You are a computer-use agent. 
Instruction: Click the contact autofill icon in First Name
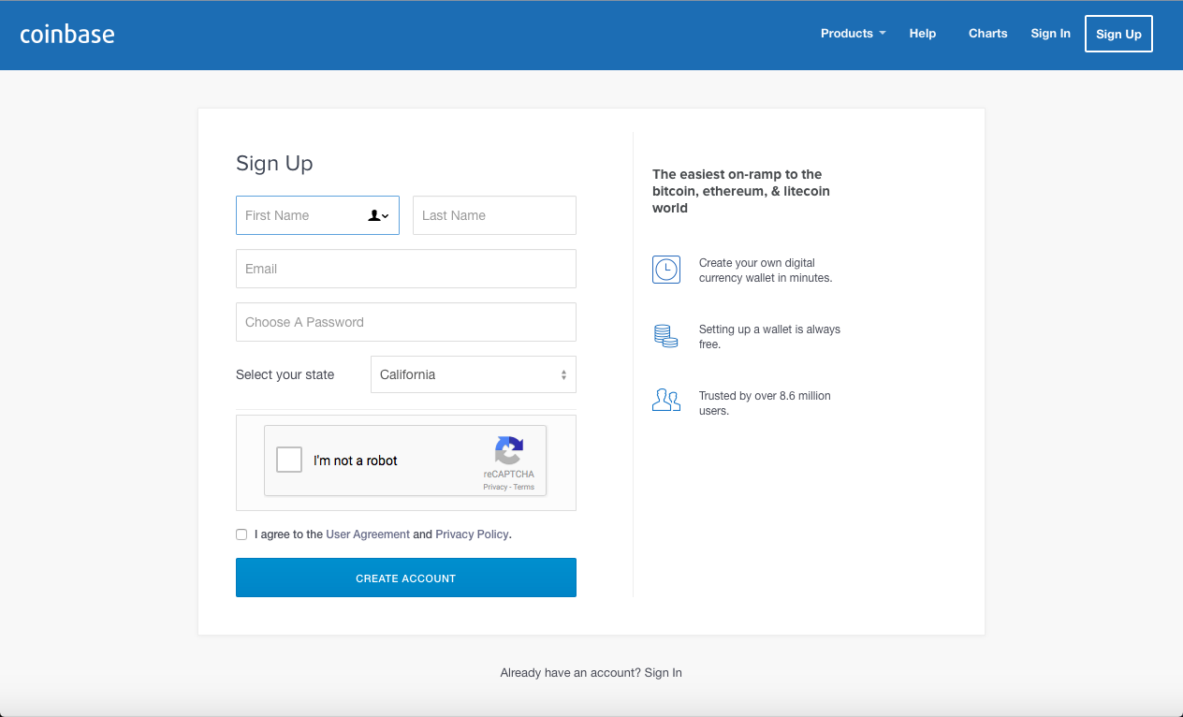pyautogui.click(x=378, y=215)
